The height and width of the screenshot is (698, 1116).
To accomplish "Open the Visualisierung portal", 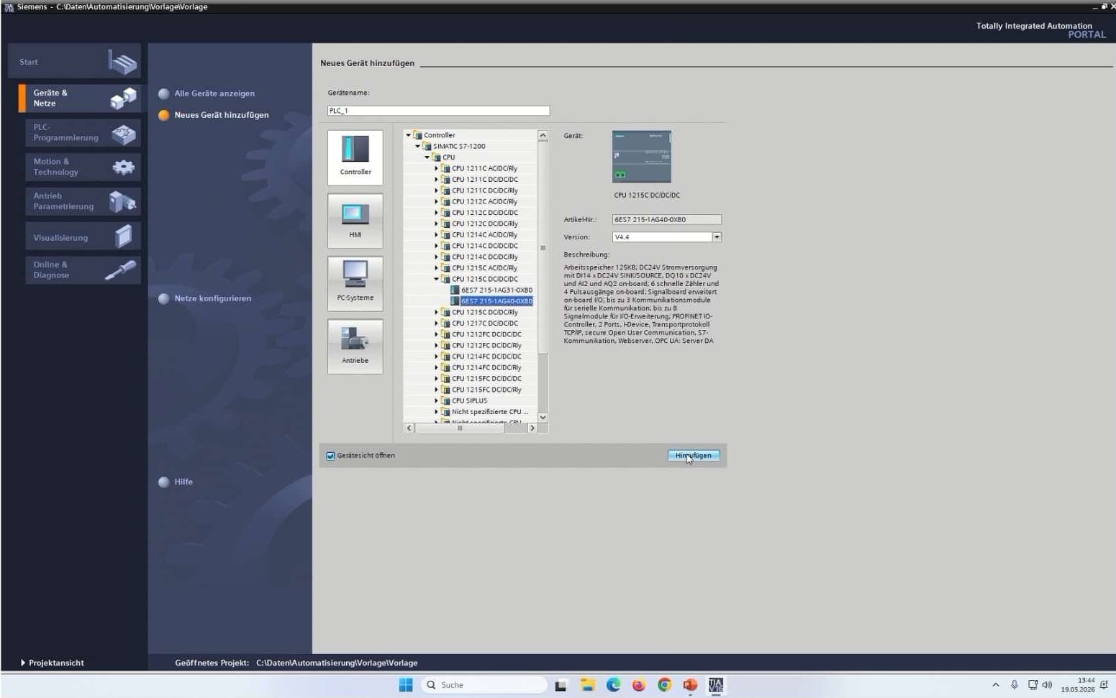I will click(83, 237).
